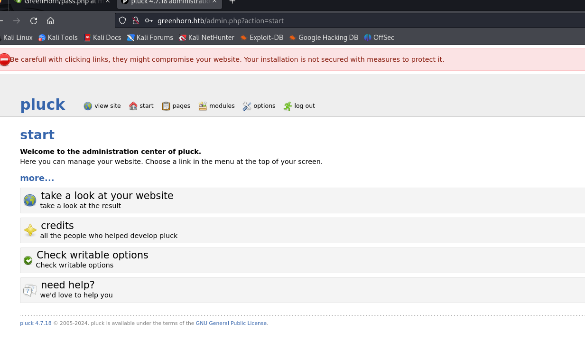Click globe icon beside take a look at your website
Screen dimensions: 585x353
click(x=30, y=200)
